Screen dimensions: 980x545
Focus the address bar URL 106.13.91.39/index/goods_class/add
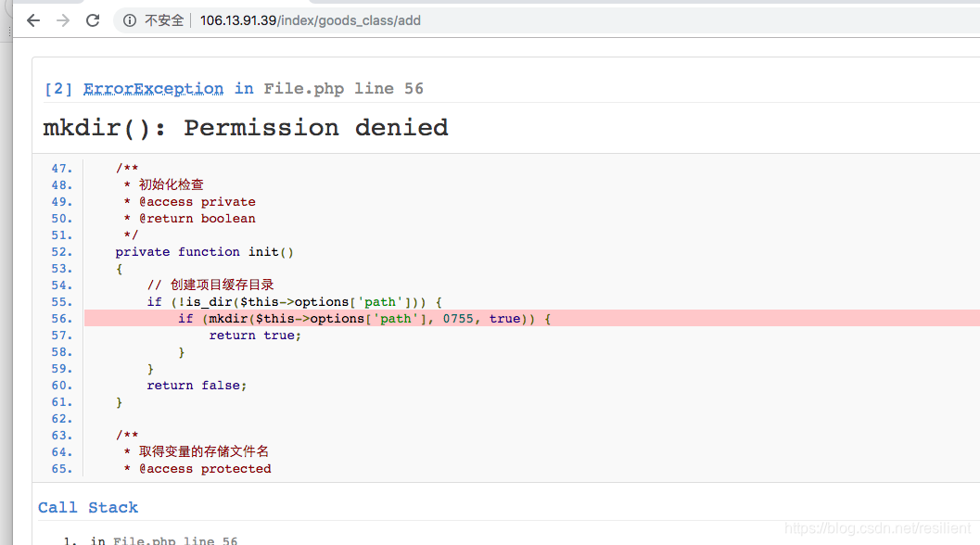click(310, 20)
